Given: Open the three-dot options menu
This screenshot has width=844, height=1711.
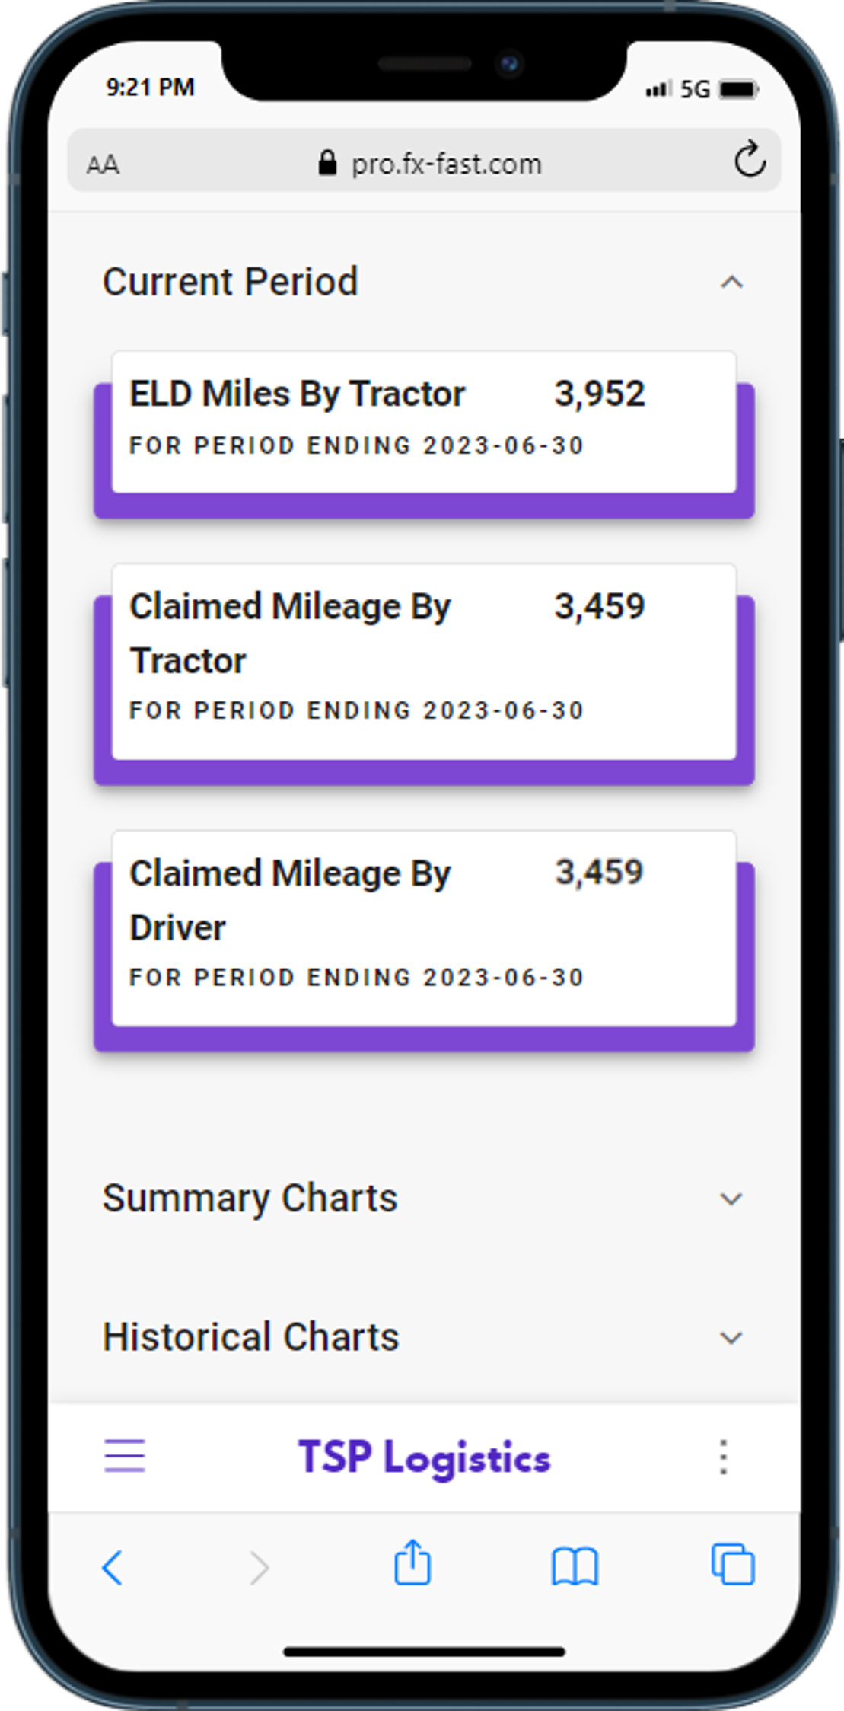Looking at the screenshot, I should (723, 1457).
